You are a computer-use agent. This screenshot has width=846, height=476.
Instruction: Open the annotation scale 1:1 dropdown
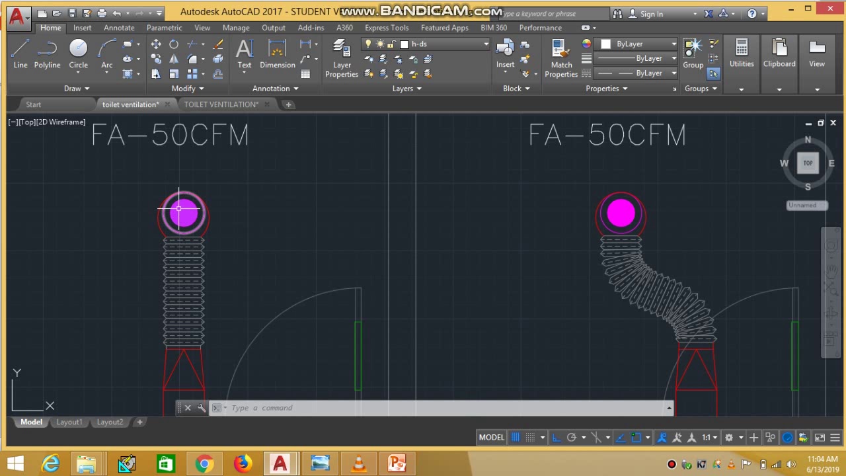click(x=710, y=437)
